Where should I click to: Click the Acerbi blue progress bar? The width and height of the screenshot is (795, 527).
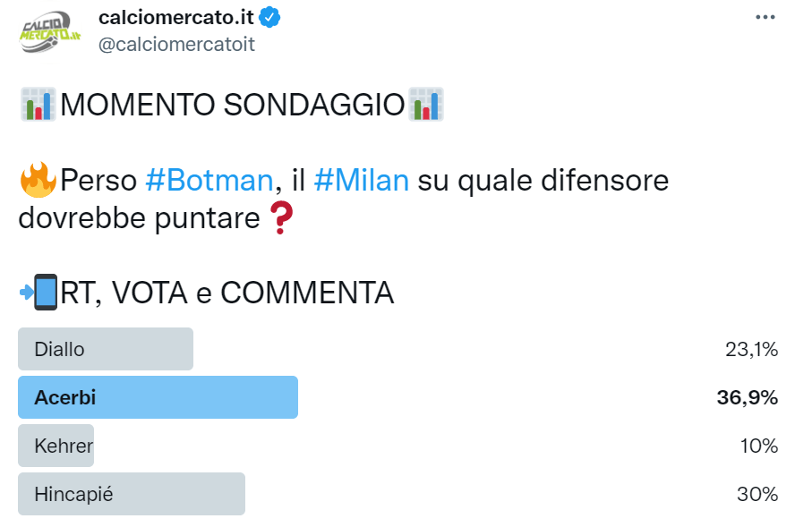click(157, 397)
